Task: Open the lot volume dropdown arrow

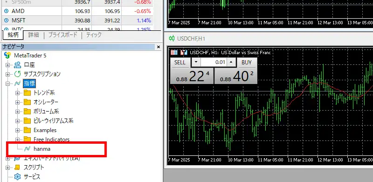Action: point(196,63)
